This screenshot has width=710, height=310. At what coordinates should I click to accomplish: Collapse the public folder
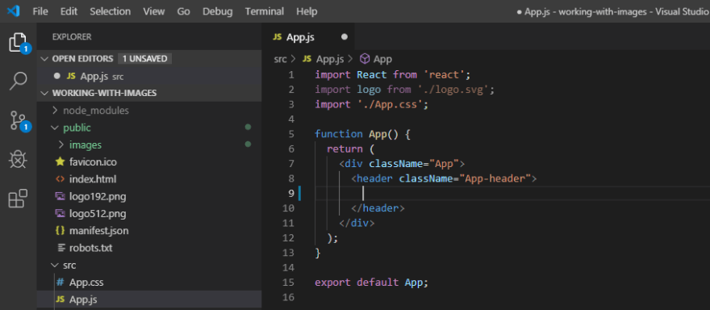55,128
